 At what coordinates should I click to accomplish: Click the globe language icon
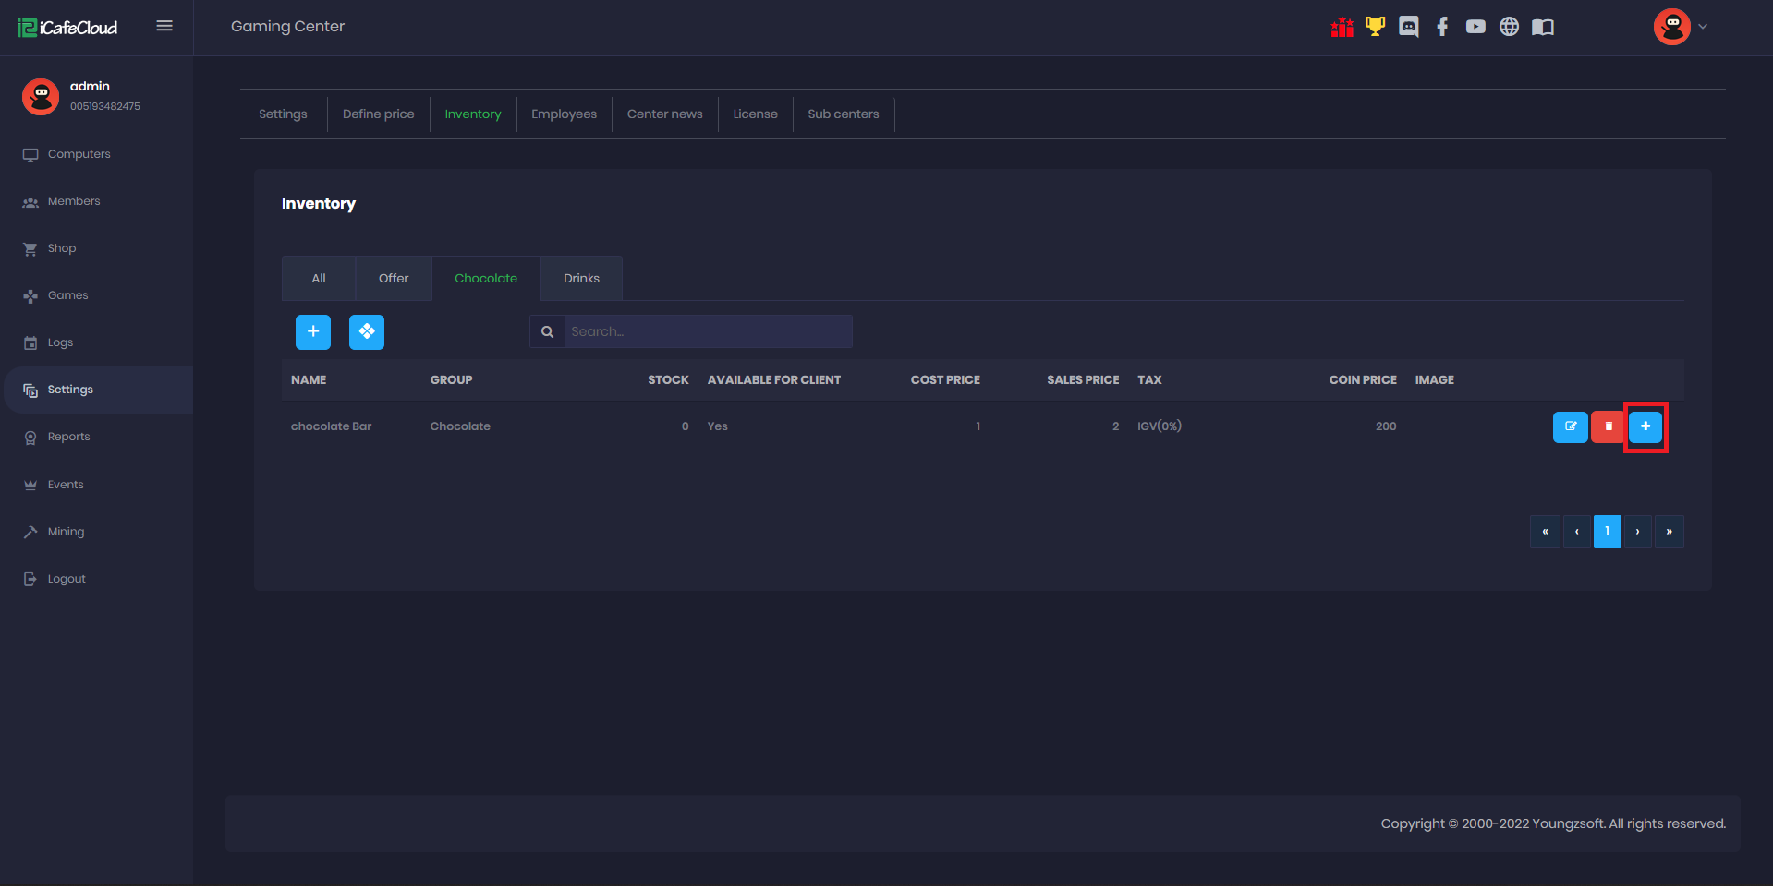click(x=1509, y=27)
